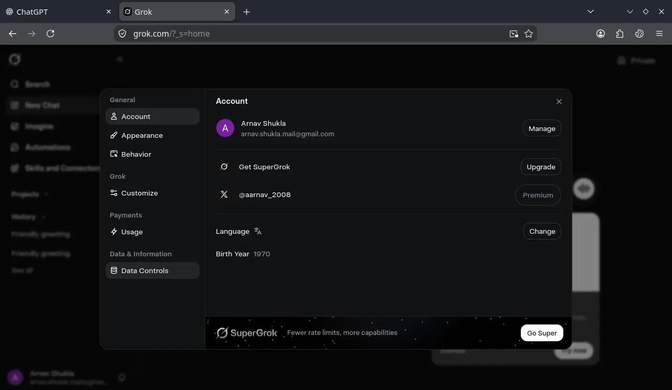This screenshot has height=390, width=672.
Task: Click the Arnav Shukla name in Account
Action: pyautogui.click(x=264, y=123)
